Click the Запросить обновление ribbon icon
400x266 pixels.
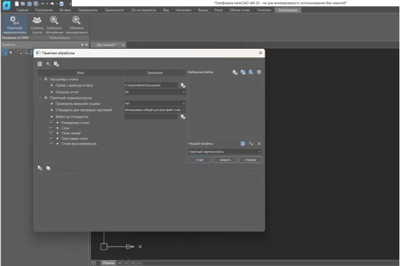coord(55,24)
